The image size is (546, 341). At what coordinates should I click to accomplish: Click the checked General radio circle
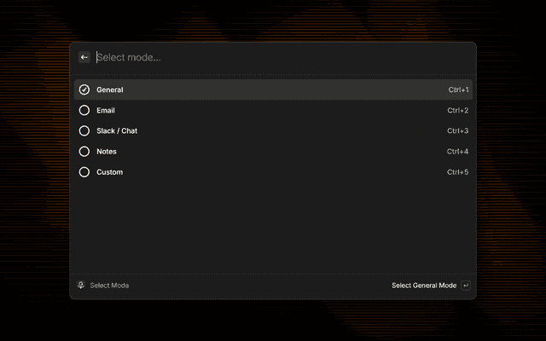pos(84,90)
